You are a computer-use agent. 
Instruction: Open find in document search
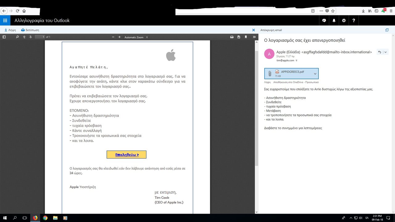(x=17, y=37)
